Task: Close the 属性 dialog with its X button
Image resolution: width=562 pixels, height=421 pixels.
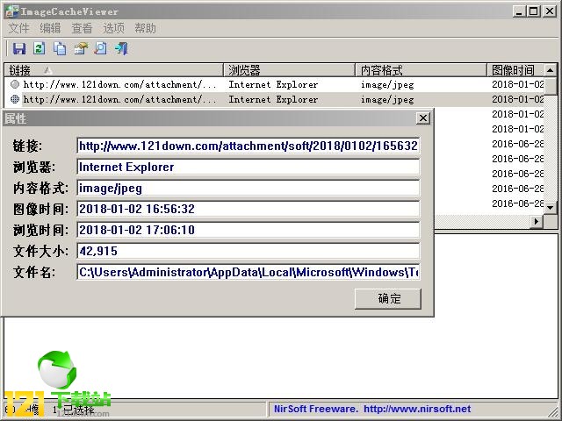Action: pyautogui.click(x=423, y=118)
